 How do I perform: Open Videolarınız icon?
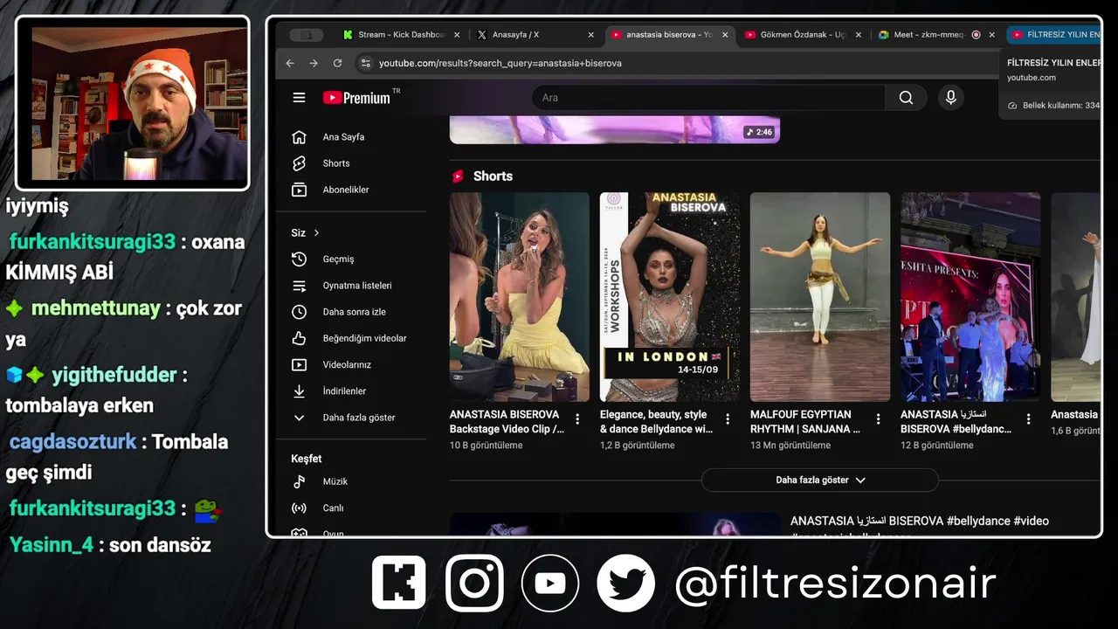click(299, 364)
